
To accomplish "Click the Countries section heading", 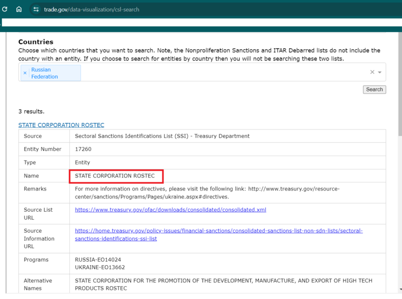I will click(x=36, y=42).
